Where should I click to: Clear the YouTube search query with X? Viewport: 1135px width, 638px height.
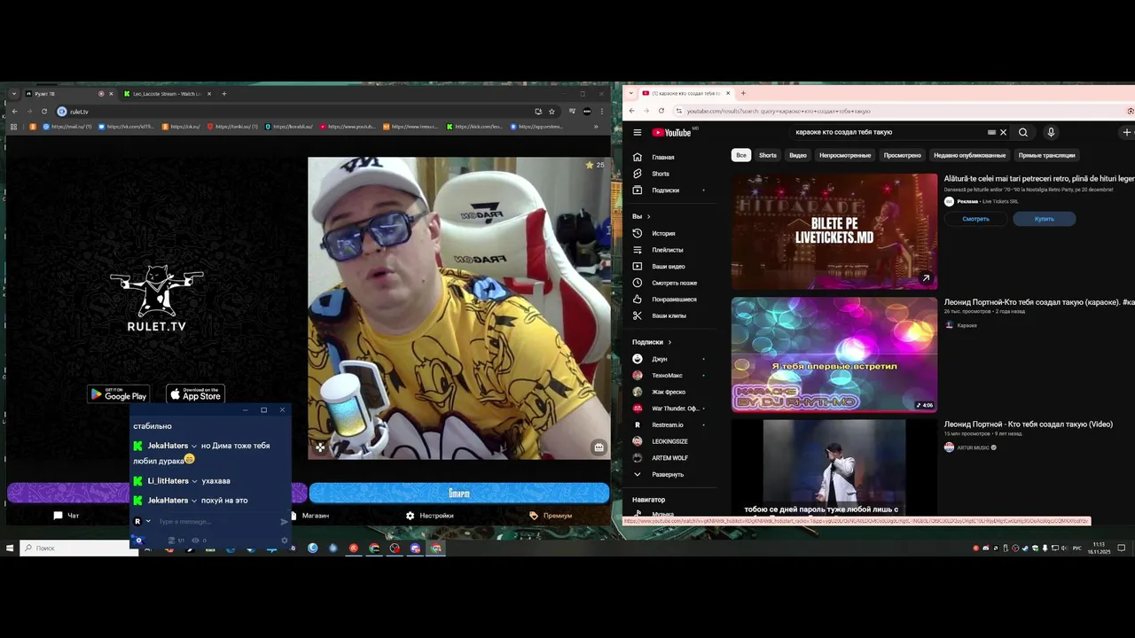click(x=1004, y=132)
